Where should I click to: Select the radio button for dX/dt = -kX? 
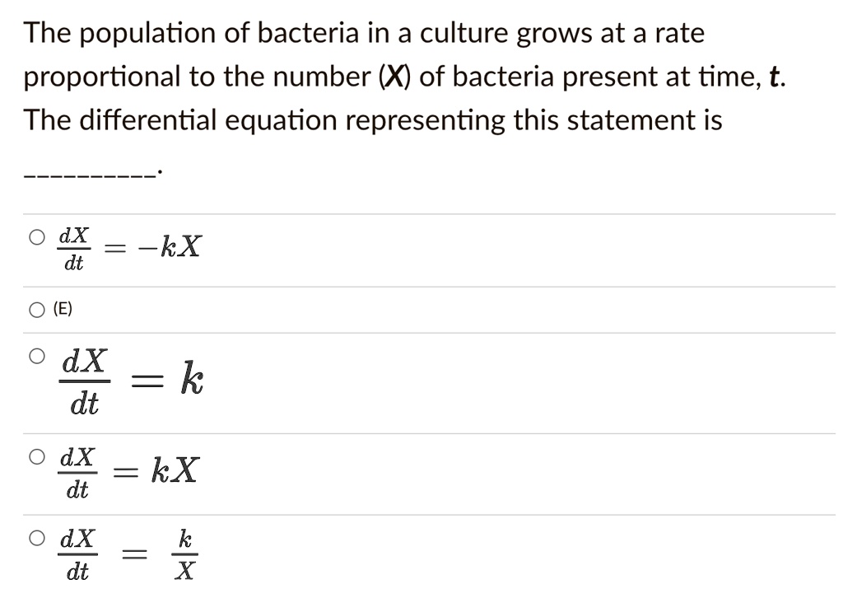(37, 238)
